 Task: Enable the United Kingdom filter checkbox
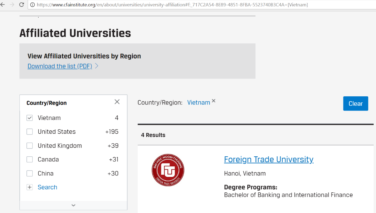coord(30,146)
